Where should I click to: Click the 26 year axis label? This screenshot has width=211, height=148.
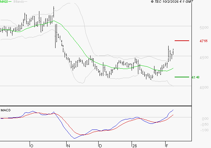click(x=134, y=146)
